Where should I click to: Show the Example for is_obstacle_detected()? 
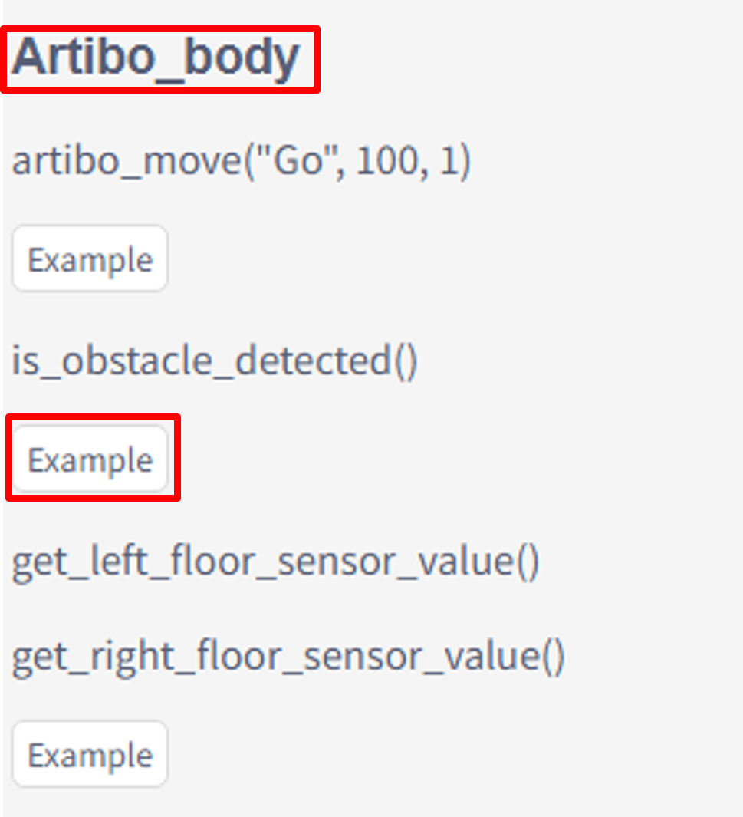tap(90, 460)
